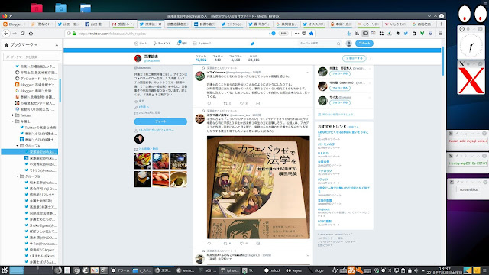
Task: Click the Twitter bird logo in header
Action: (x=252, y=44)
